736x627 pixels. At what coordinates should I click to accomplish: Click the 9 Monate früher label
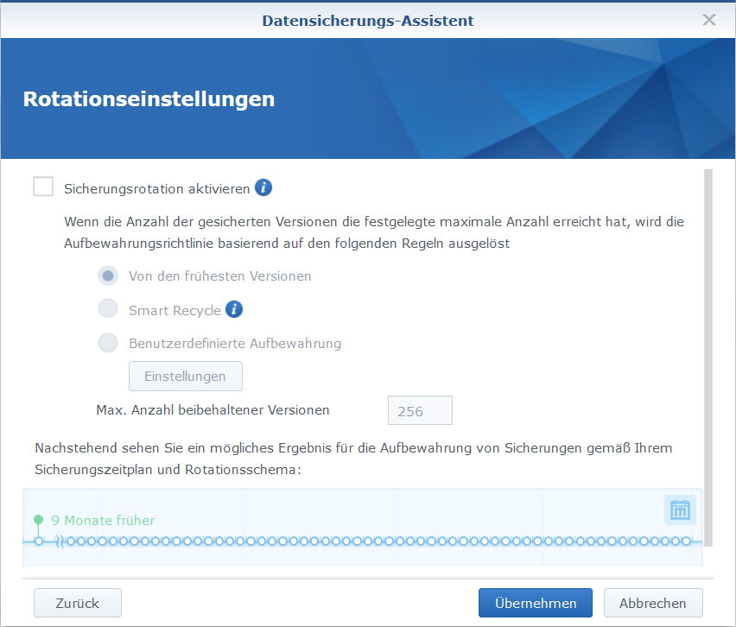click(x=104, y=520)
